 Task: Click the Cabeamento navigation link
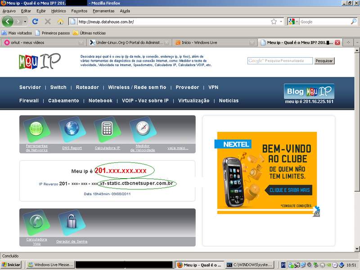tap(63, 100)
